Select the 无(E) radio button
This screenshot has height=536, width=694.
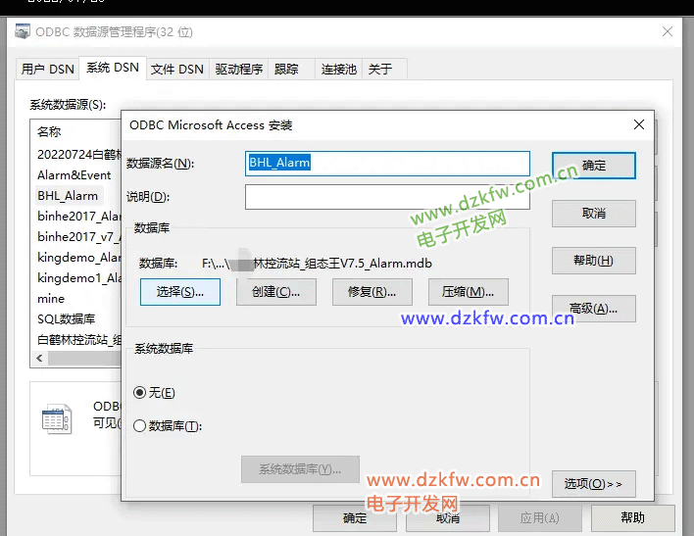tap(139, 393)
